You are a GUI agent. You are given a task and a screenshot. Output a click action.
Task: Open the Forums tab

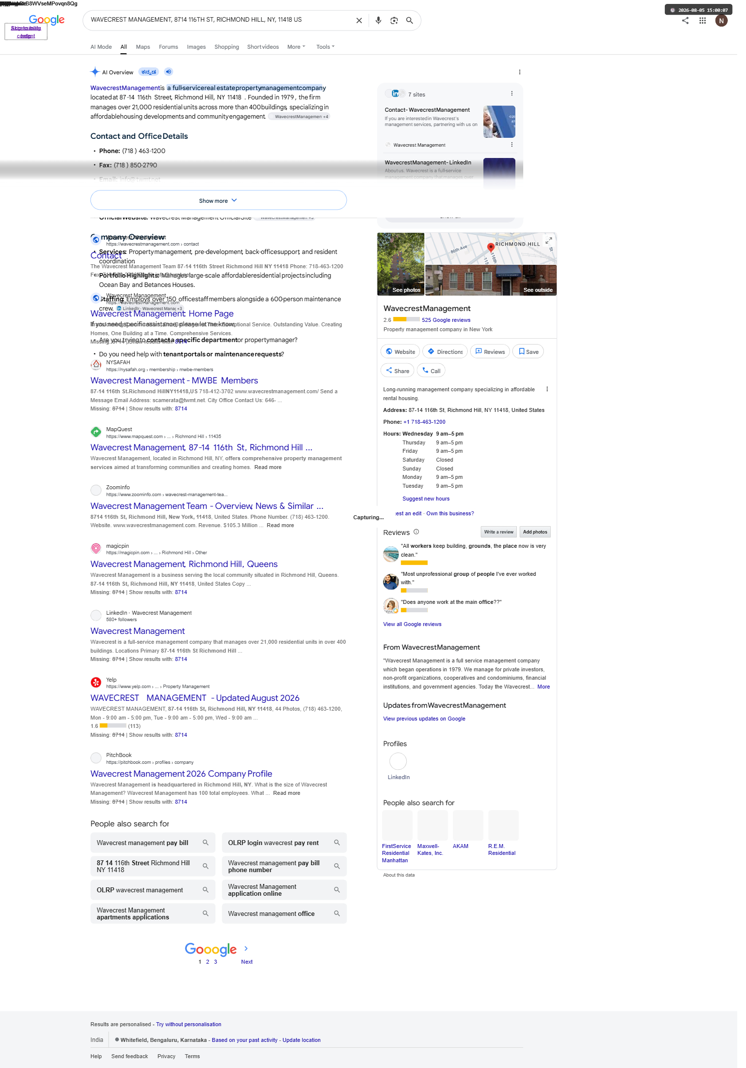click(x=168, y=47)
